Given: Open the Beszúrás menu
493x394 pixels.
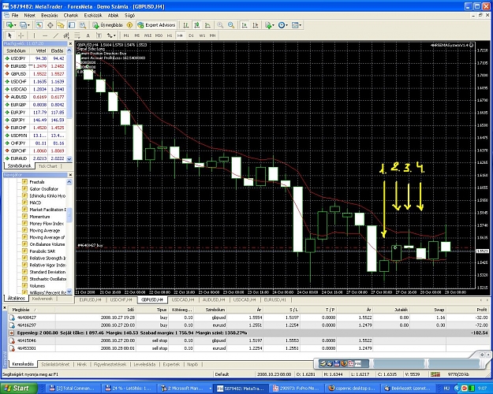Looking at the screenshot, I should point(50,15).
